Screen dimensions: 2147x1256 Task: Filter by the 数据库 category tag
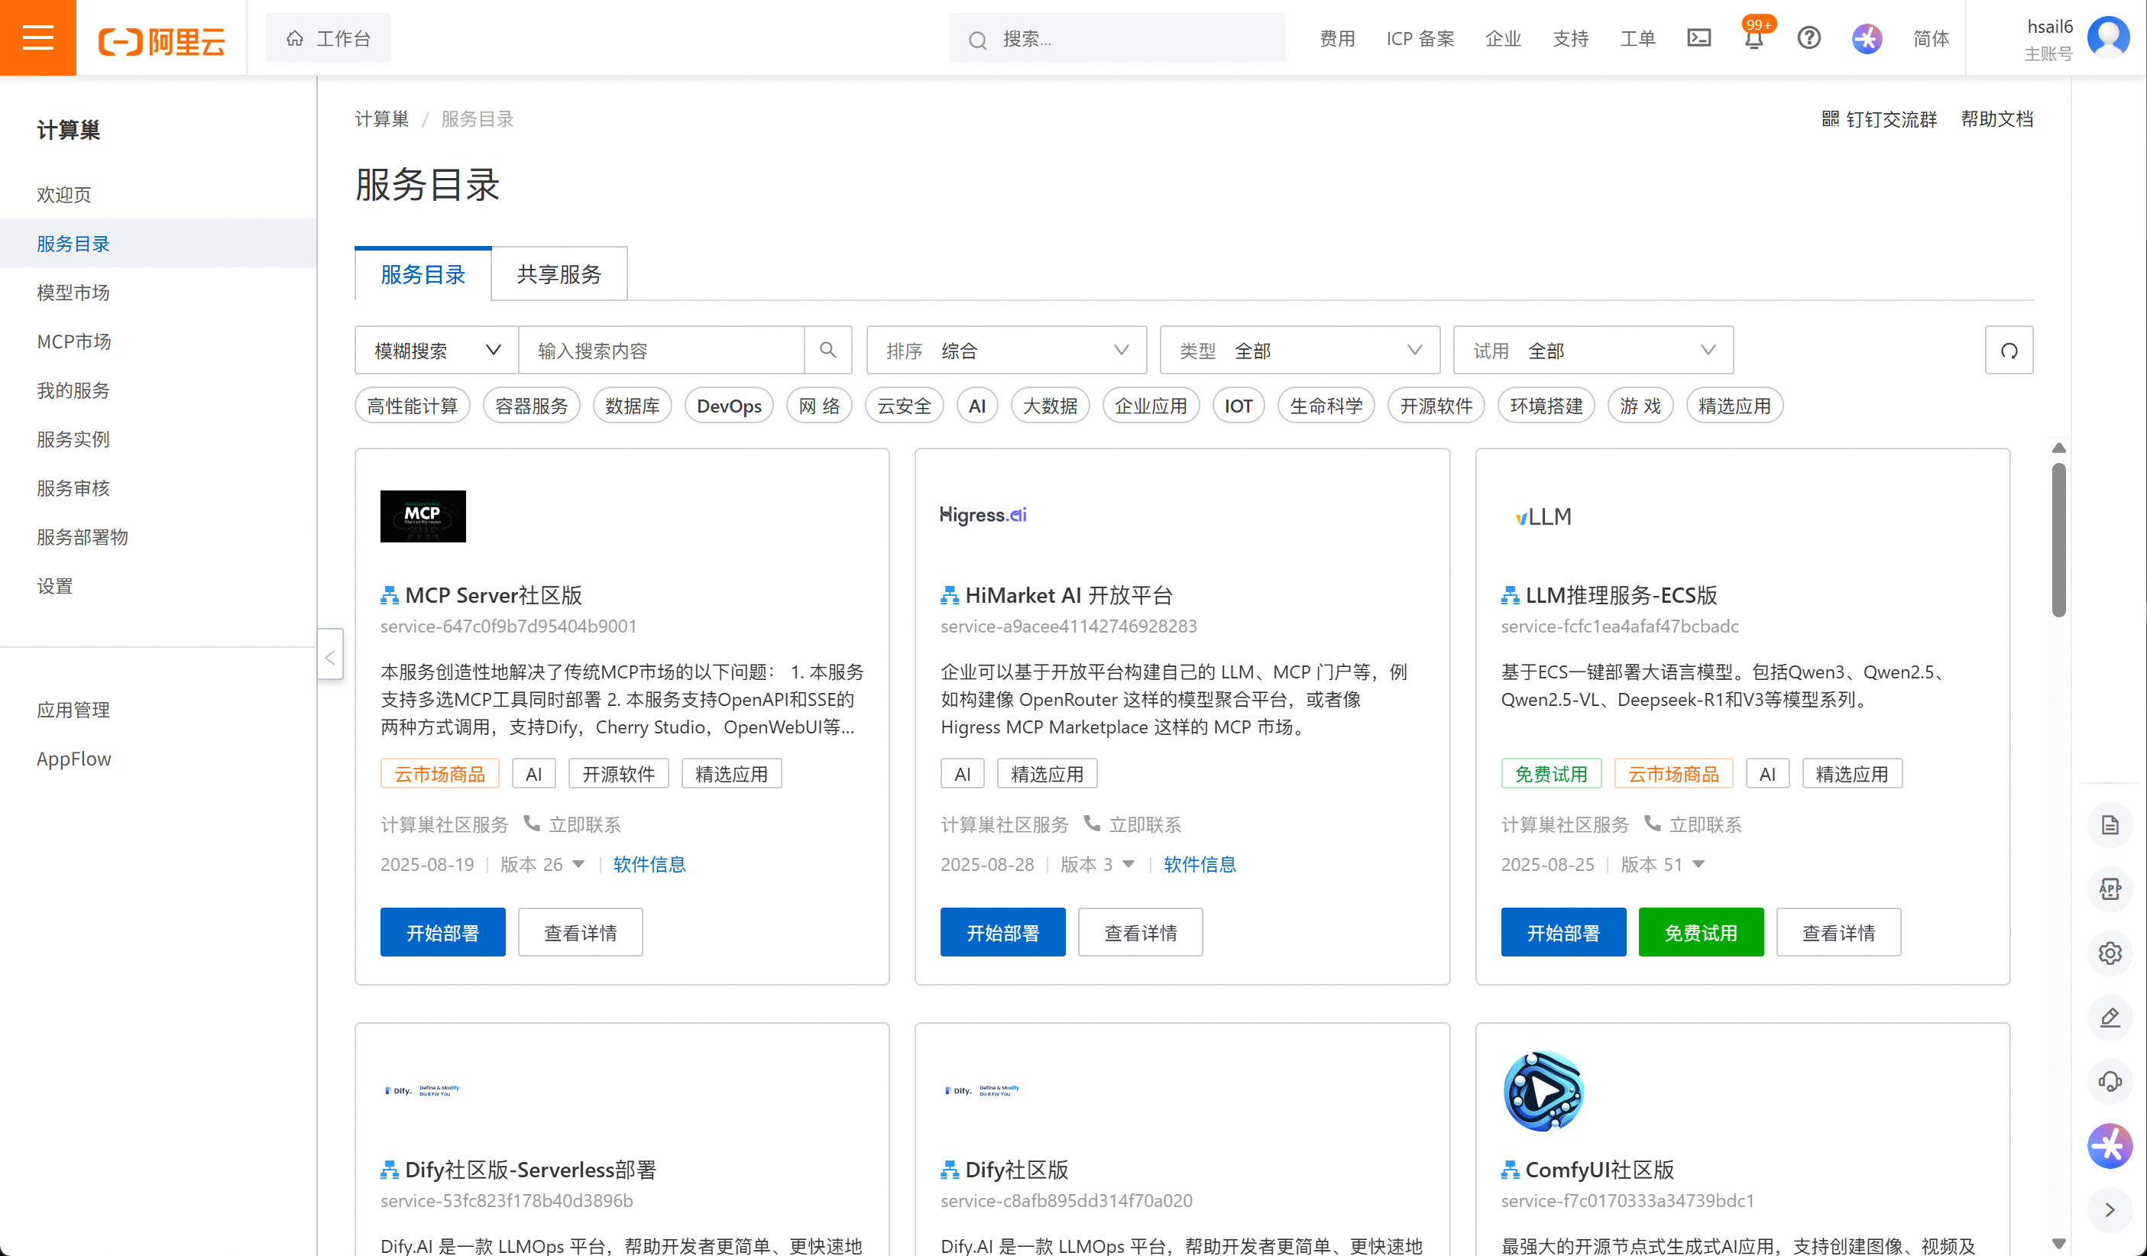coord(632,406)
